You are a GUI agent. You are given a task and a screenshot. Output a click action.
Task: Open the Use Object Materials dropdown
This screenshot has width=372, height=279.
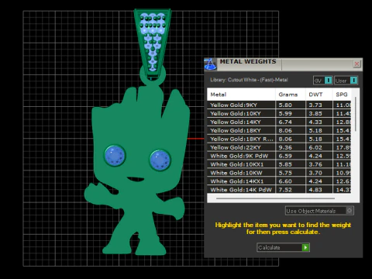(319, 211)
